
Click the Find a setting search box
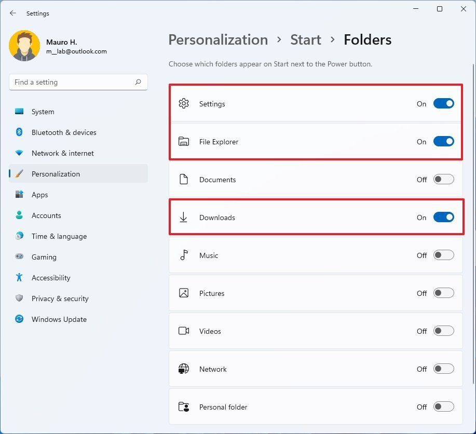pyautogui.click(x=78, y=82)
